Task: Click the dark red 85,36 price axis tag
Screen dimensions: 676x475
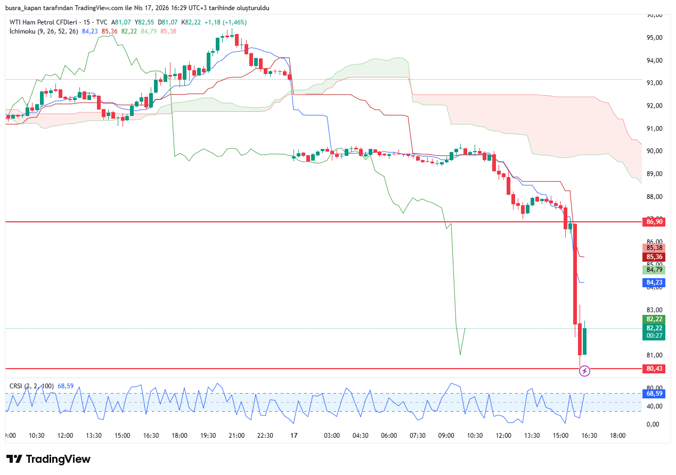Action: click(x=654, y=256)
